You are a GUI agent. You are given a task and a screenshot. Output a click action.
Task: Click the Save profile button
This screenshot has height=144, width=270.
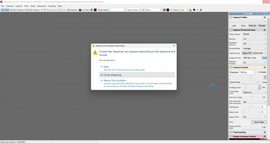pyautogui.click(x=243, y=25)
